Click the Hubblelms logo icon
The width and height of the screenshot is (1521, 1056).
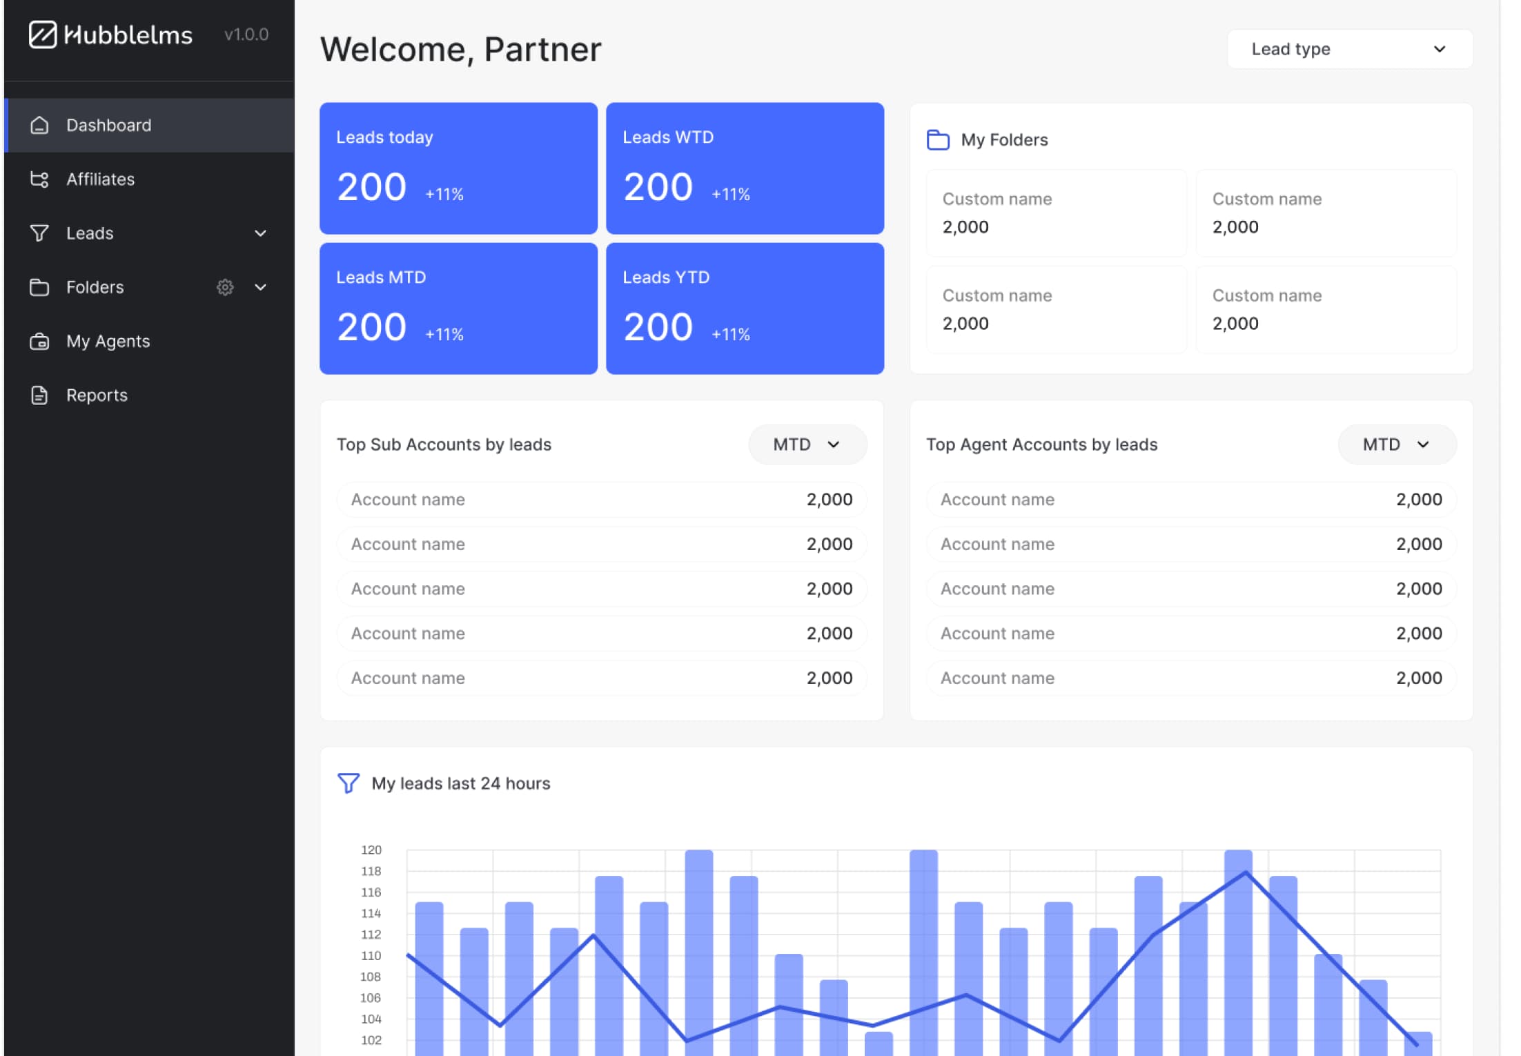[x=43, y=35]
